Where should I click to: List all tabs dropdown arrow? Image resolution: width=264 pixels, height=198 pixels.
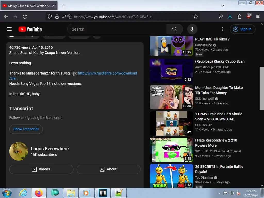coord(222,6)
